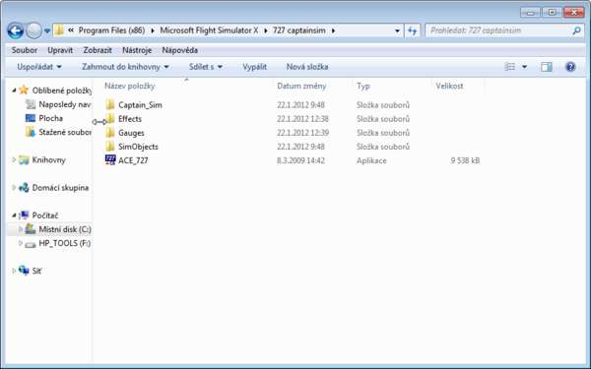Collapse Oblíbené položky tree group
The width and height of the screenshot is (591, 369).
(x=14, y=91)
